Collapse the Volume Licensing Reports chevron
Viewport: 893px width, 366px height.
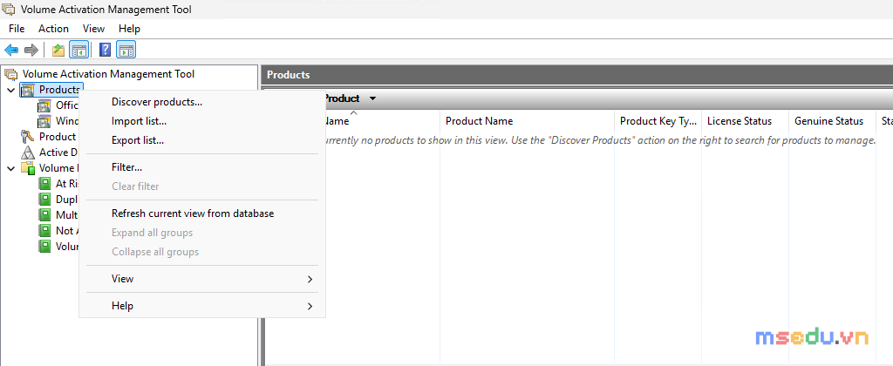pyautogui.click(x=11, y=168)
